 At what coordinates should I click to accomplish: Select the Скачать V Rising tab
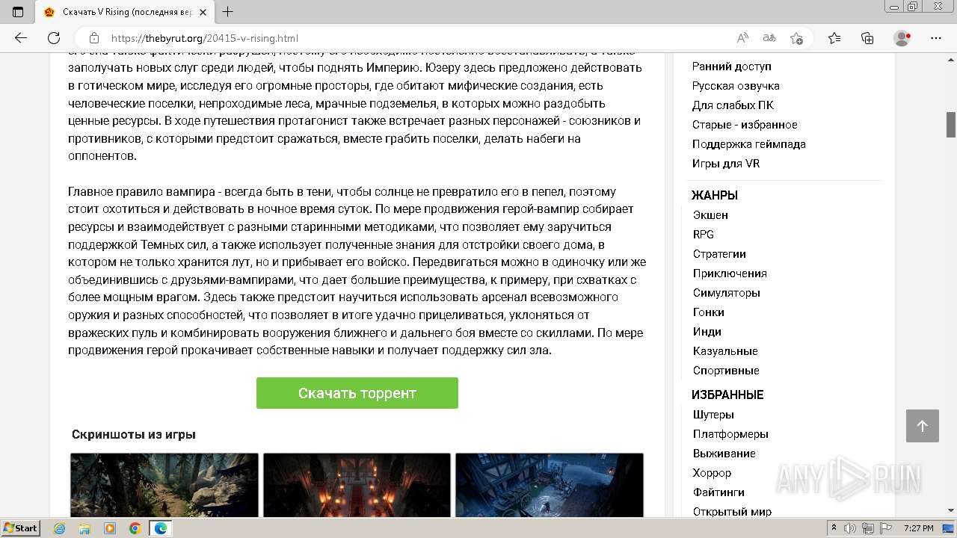click(x=126, y=12)
